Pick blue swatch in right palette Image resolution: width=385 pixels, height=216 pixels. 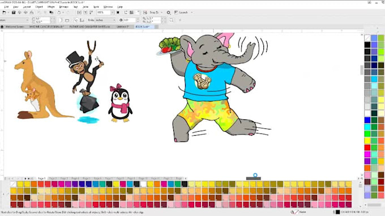pos(367,120)
